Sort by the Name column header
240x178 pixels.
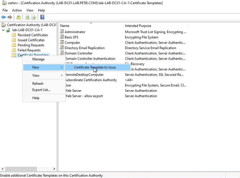pyautogui.click(x=65, y=26)
